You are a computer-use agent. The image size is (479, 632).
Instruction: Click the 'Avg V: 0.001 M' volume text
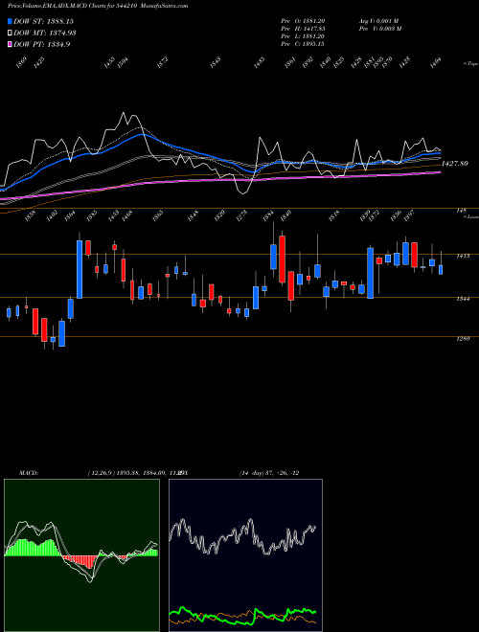click(379, 21)
